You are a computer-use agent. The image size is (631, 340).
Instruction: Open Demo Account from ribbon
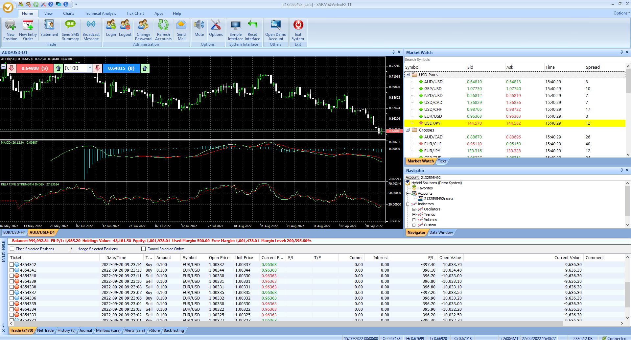coord(276,30)
